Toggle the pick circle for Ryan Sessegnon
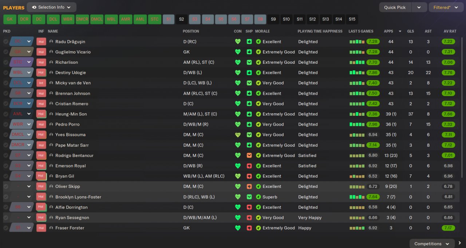 pyautogui.click(x=6, y=218)
